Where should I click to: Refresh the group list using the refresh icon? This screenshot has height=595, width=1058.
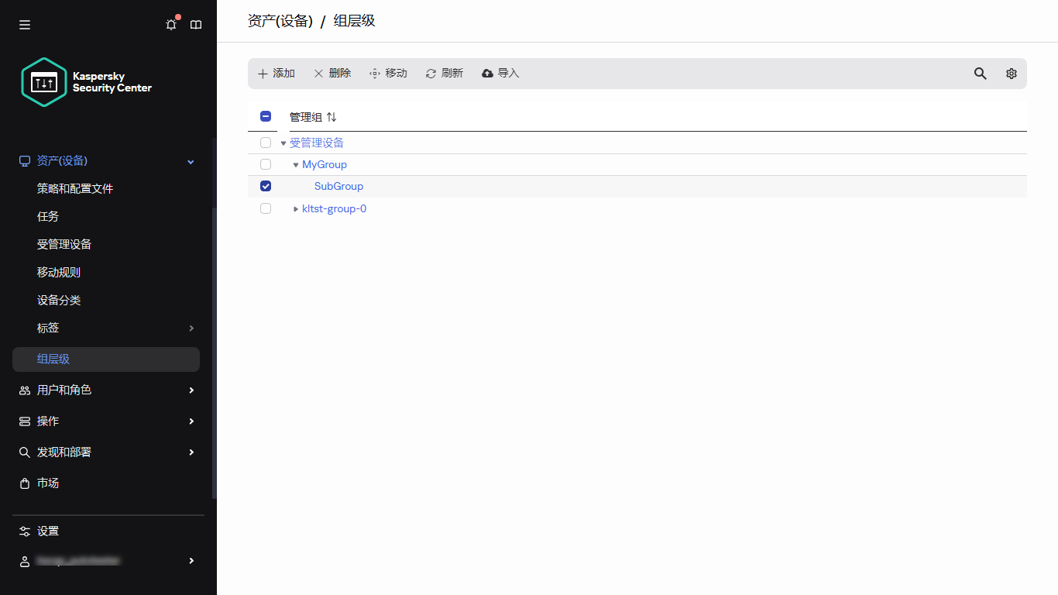(x=430, y=73)
